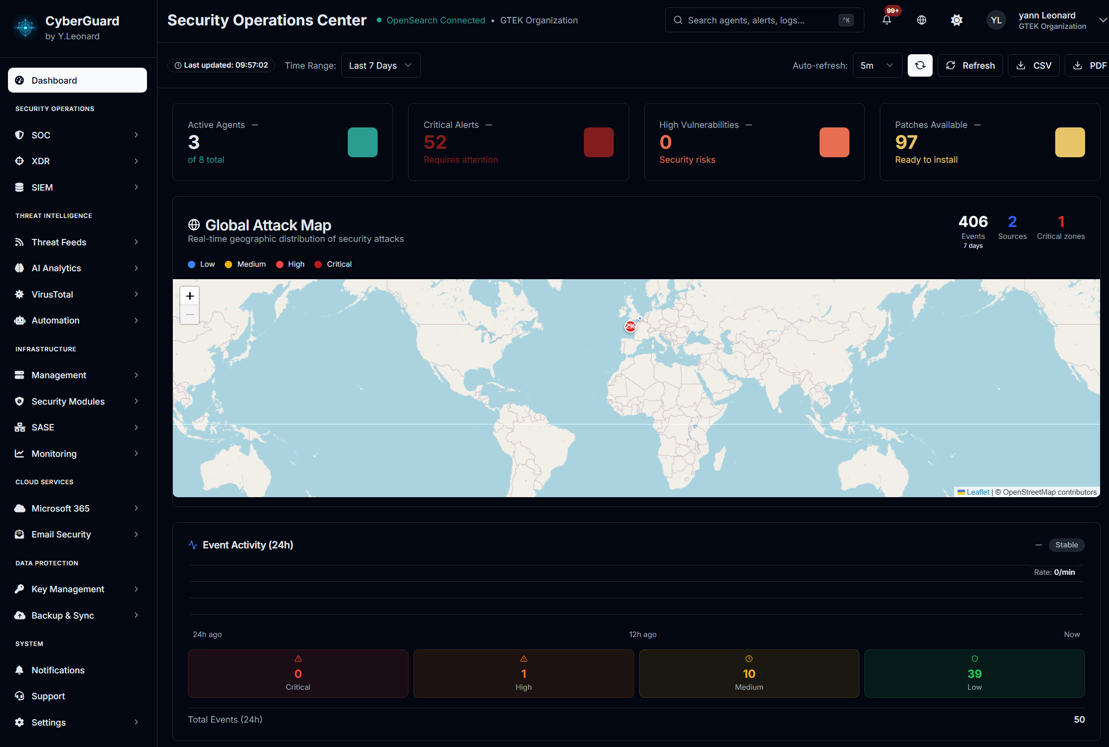Select the Automation robot icon

[19, 320]
